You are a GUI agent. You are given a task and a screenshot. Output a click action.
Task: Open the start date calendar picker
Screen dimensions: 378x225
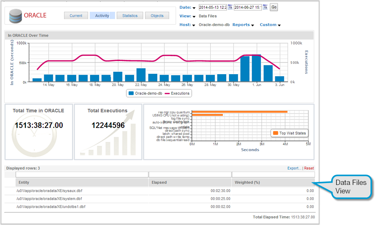coord(230,7)
